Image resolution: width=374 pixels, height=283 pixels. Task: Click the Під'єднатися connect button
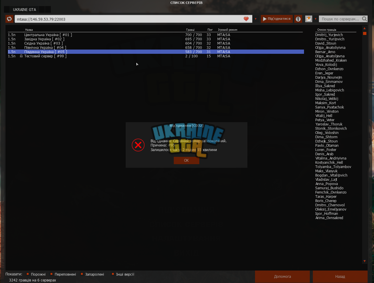277,19
